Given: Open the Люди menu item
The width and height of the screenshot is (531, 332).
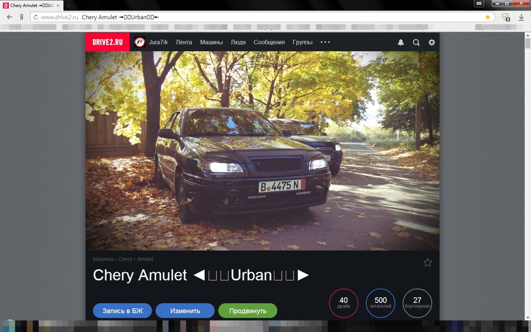Looking at the screenshot, I should (x=238, y=42).
